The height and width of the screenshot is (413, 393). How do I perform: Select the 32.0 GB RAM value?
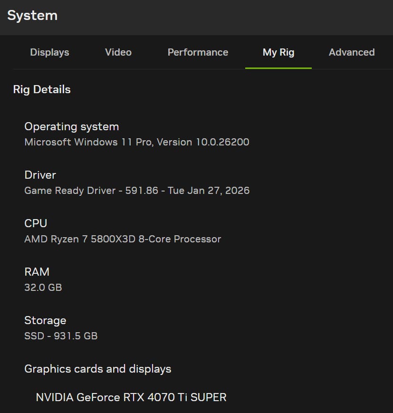(43, 288)
